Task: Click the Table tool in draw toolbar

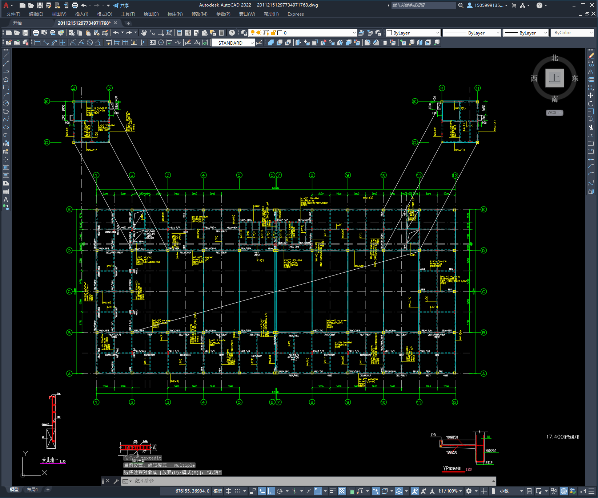Action: [6, 191]
